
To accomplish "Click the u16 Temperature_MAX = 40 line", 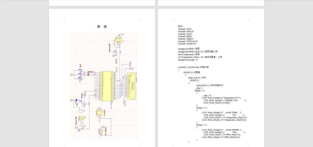I will 200,57.
